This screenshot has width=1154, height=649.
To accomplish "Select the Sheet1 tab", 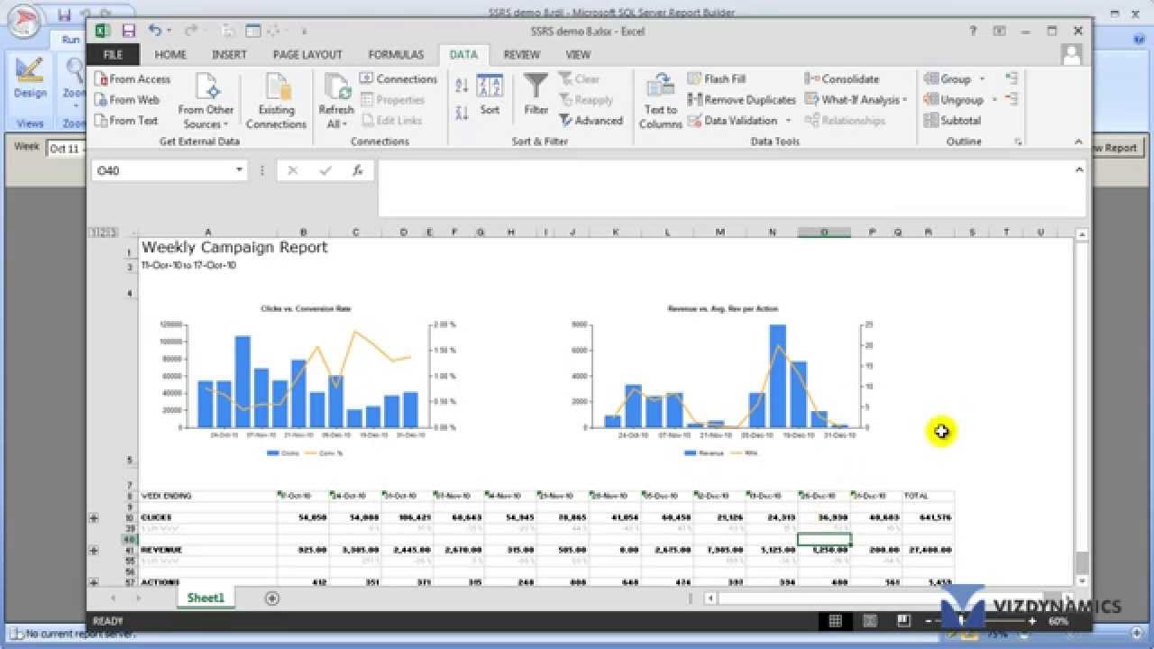I will (x=206, y=598).
